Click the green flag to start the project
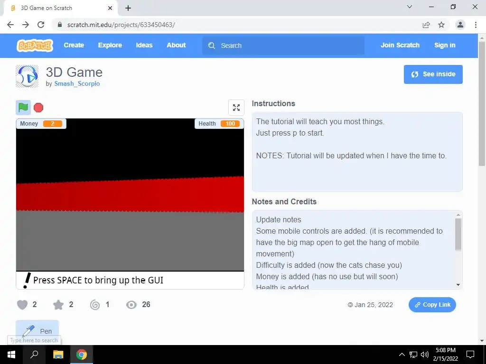 23,108
